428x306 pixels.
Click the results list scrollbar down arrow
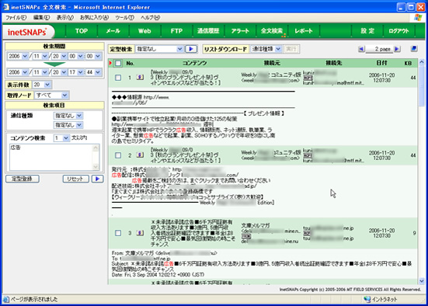click(x=422, y=280)
